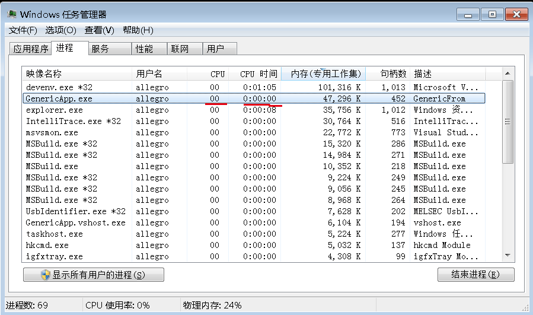Sort by 描述 column header
The image size is (533, 315).
coord(448,74)
